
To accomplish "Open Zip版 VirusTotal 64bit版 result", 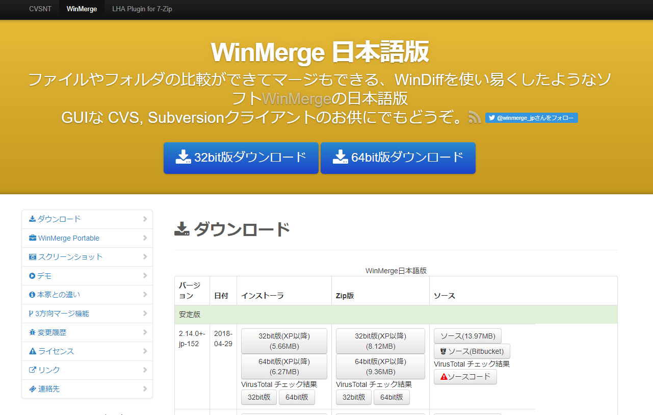I will [391, 397].
